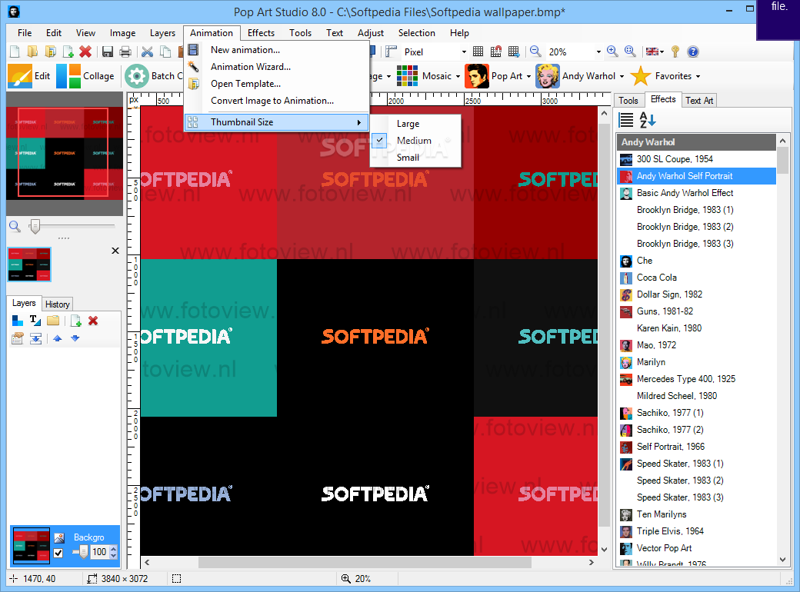Click the new layer icon in Layers panel
The width and height of the screenshot is (800, 592).
(x=75, y=321)
